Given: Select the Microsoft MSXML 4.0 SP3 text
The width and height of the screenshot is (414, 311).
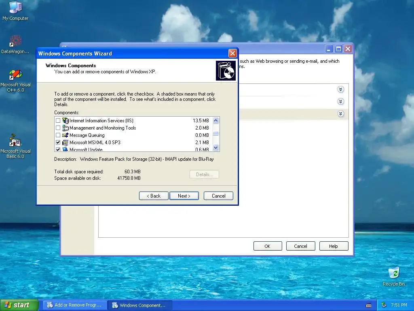Looking at the screenshot, I should coord(95,143).
